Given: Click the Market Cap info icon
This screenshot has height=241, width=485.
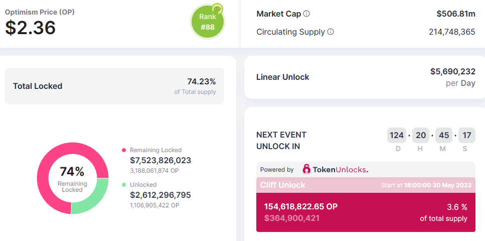Looking at the screenshot, I should [x=306, y=14].
